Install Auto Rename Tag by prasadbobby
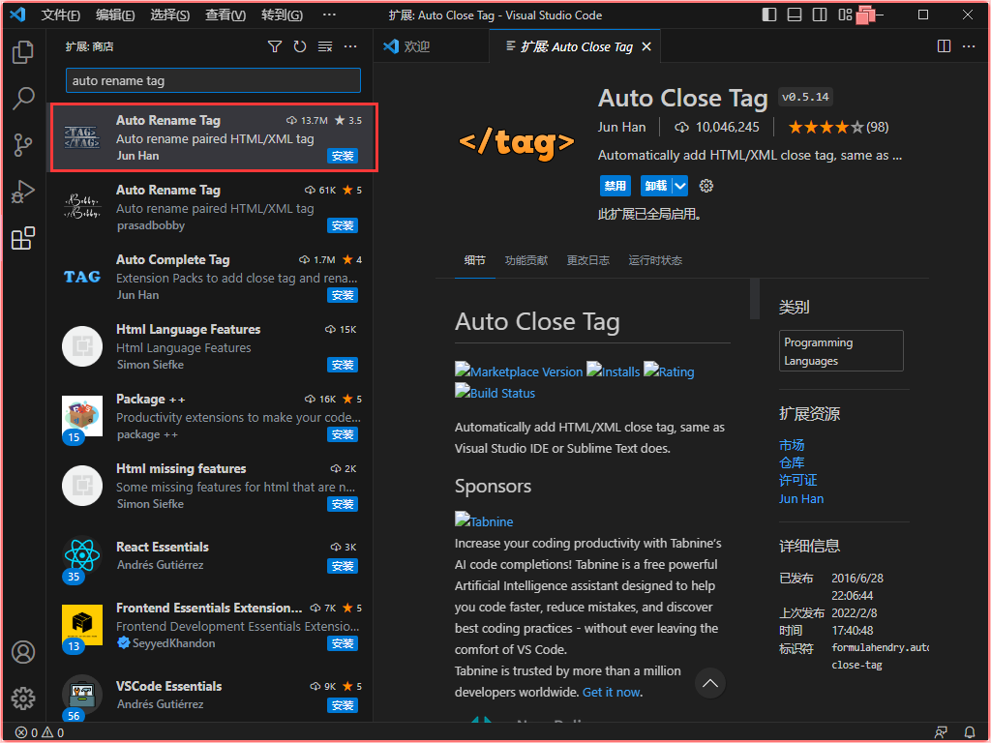The image size is (991, 743). pos(343,225)
